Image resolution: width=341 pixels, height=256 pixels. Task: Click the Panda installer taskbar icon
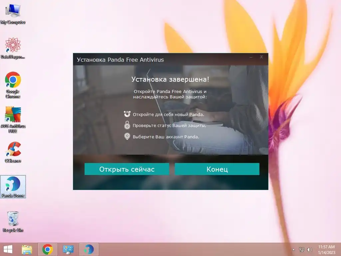(x=89, y=249)
